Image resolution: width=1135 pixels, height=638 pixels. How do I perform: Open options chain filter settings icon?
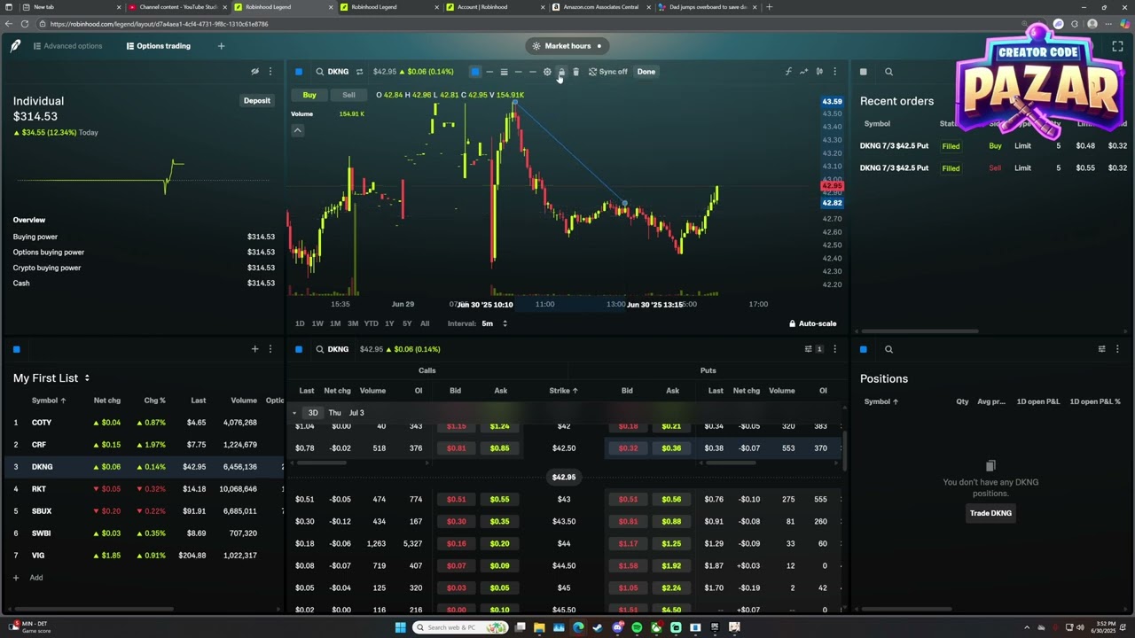pos(809,349)
